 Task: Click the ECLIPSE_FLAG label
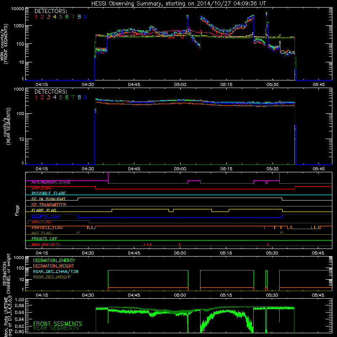click(x=46, y=216)
